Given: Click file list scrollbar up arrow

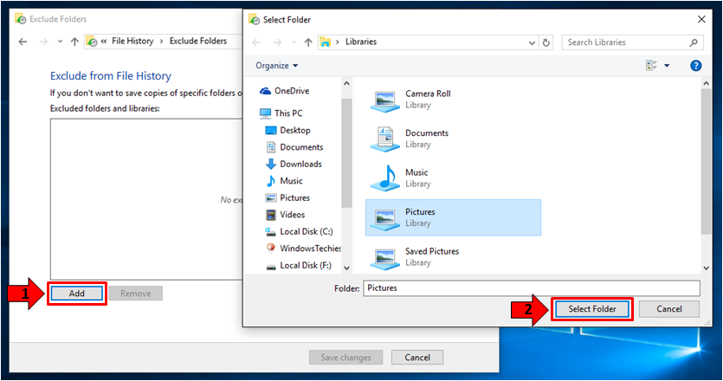Looking at the screenshot, I should click(706, 83).
